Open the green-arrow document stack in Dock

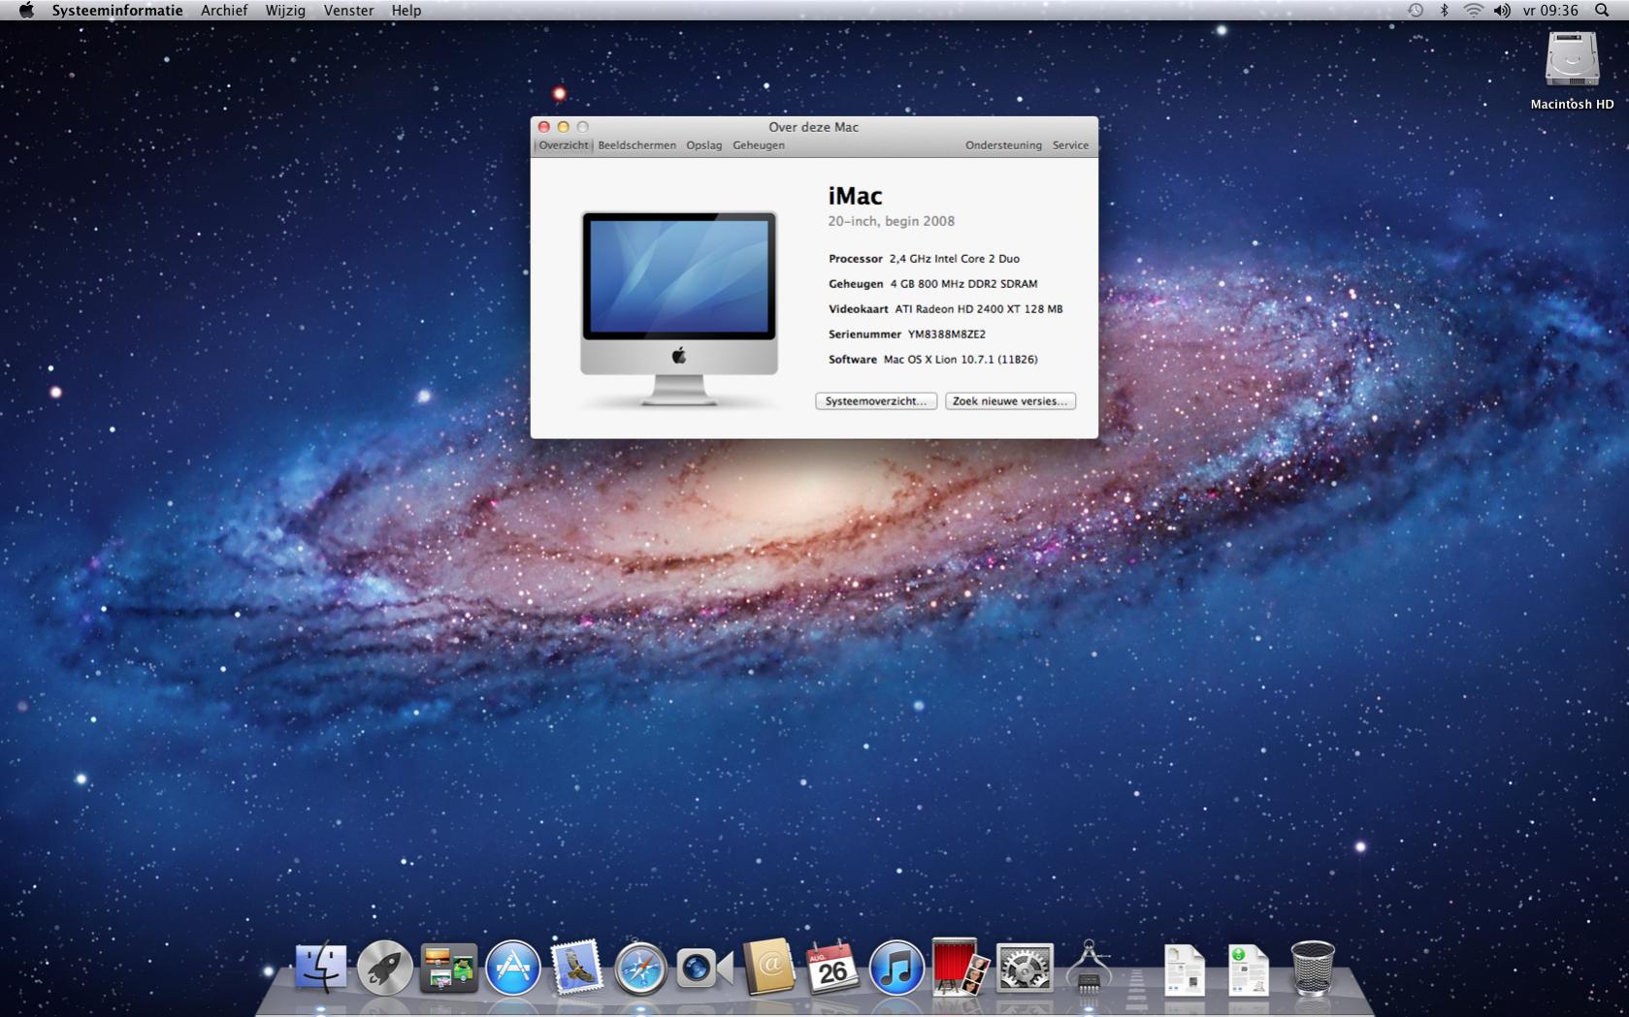1248,969
